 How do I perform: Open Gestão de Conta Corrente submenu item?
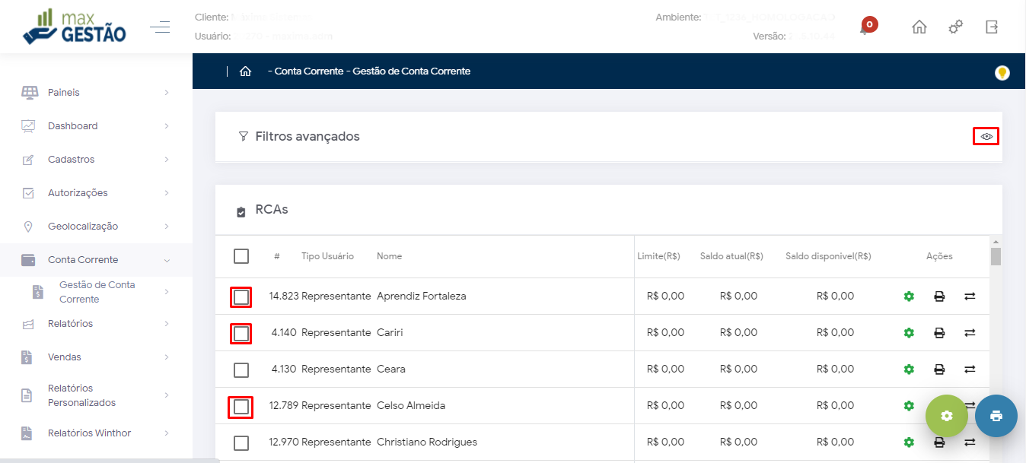click(97, 292)
